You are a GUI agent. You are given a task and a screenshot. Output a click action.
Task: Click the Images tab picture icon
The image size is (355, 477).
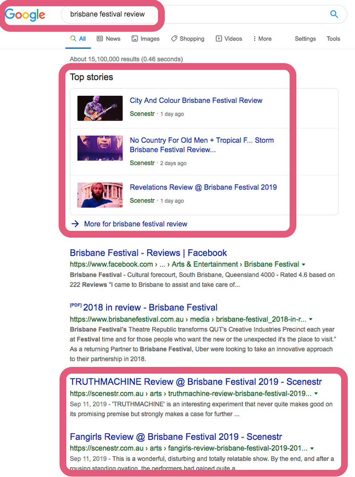pyautogui.click(x=134, y=39)
